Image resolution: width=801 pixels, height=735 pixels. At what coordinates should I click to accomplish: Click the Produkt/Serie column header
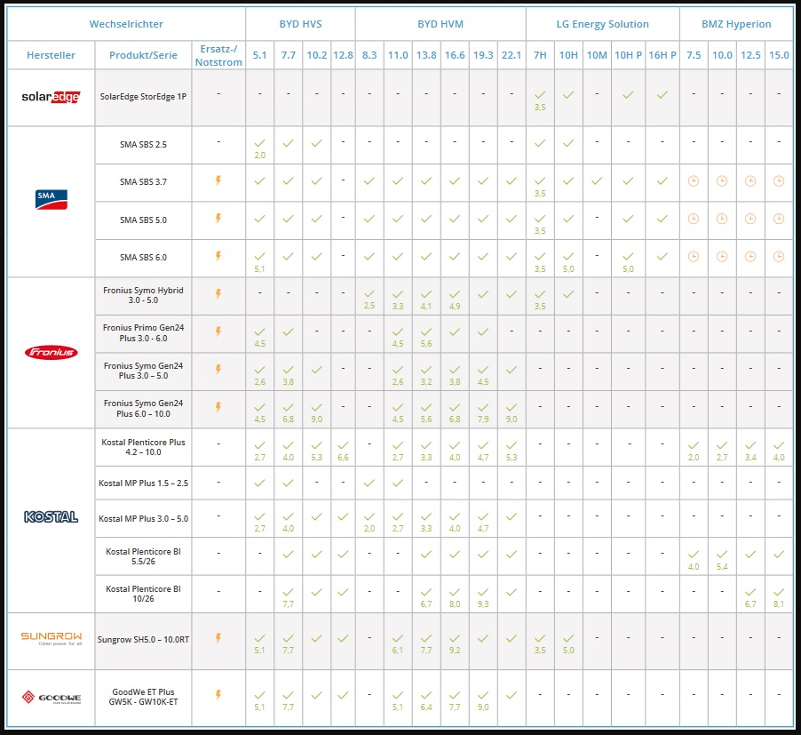point(143,55)
